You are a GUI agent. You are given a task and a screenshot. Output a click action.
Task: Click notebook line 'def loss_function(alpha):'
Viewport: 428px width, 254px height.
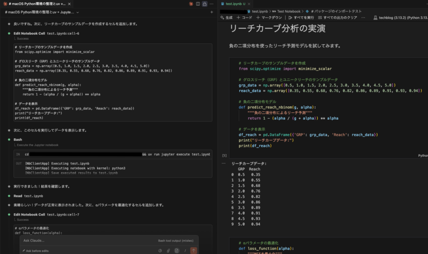pos(266,249)
